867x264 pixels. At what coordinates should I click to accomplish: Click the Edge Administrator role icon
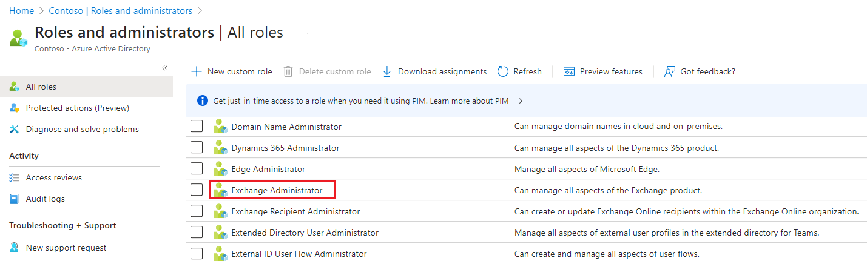pos(220,169)
